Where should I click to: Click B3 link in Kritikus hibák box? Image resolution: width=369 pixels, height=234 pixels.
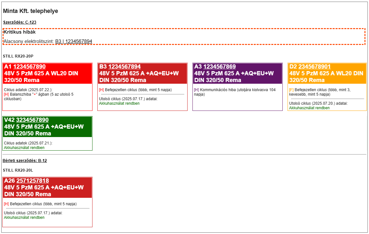(74, 41)
